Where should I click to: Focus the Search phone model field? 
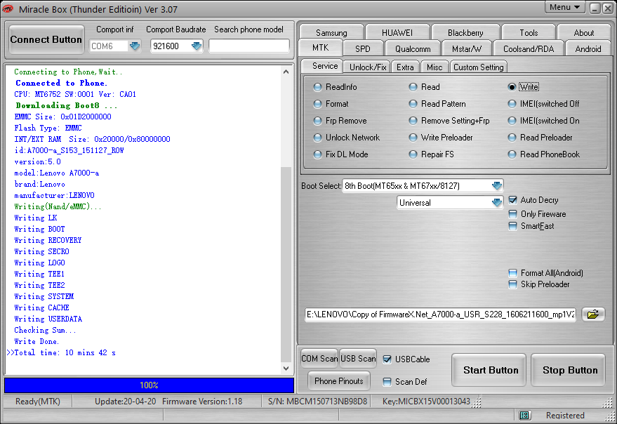(x=248, y=46)
